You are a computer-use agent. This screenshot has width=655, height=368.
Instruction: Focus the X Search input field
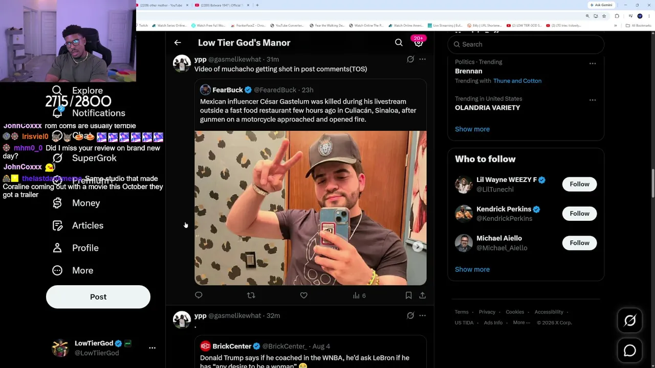[x=526, y=44]
